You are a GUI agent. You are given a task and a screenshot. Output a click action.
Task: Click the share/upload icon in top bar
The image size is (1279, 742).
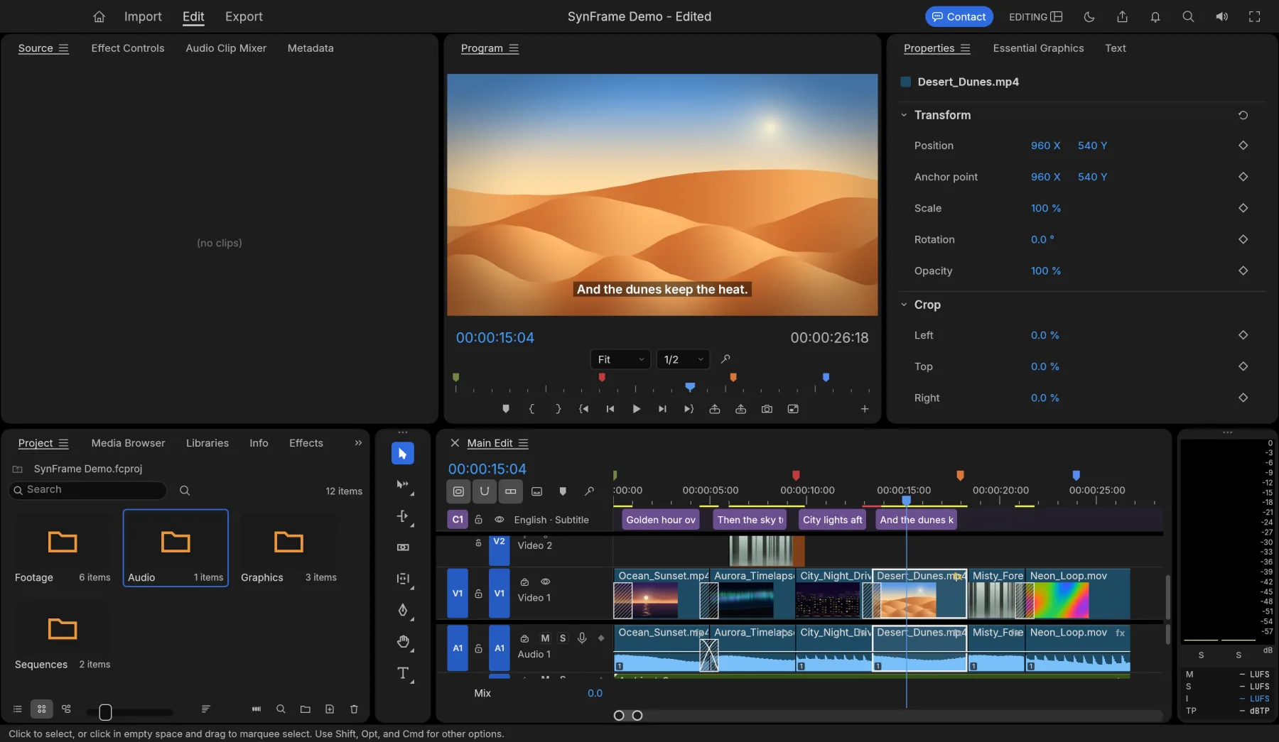tap(1122, 16)
